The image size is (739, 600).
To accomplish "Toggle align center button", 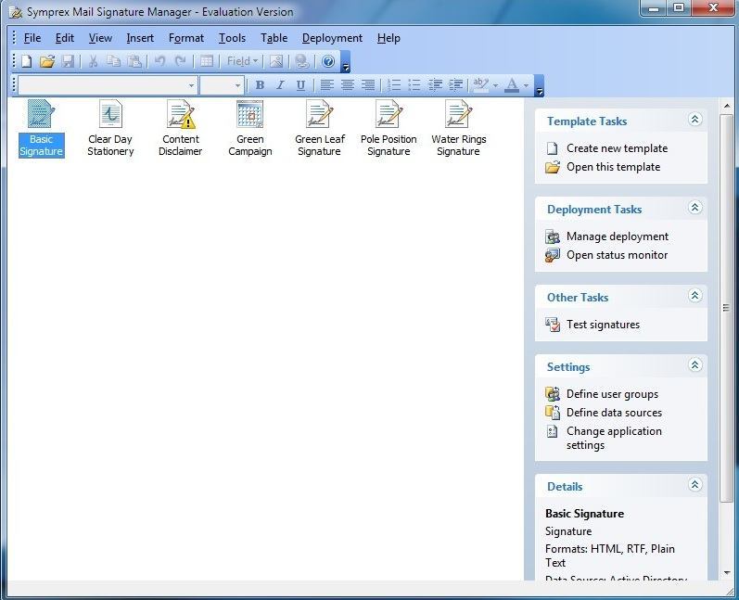I will point(348,85).
